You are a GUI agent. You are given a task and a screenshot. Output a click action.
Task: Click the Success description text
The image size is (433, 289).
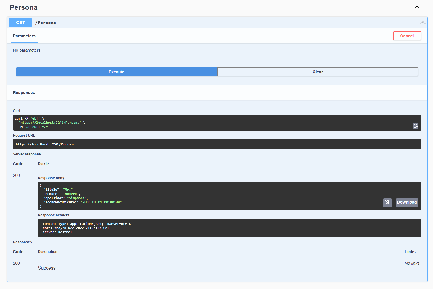(x=47, y=268)
